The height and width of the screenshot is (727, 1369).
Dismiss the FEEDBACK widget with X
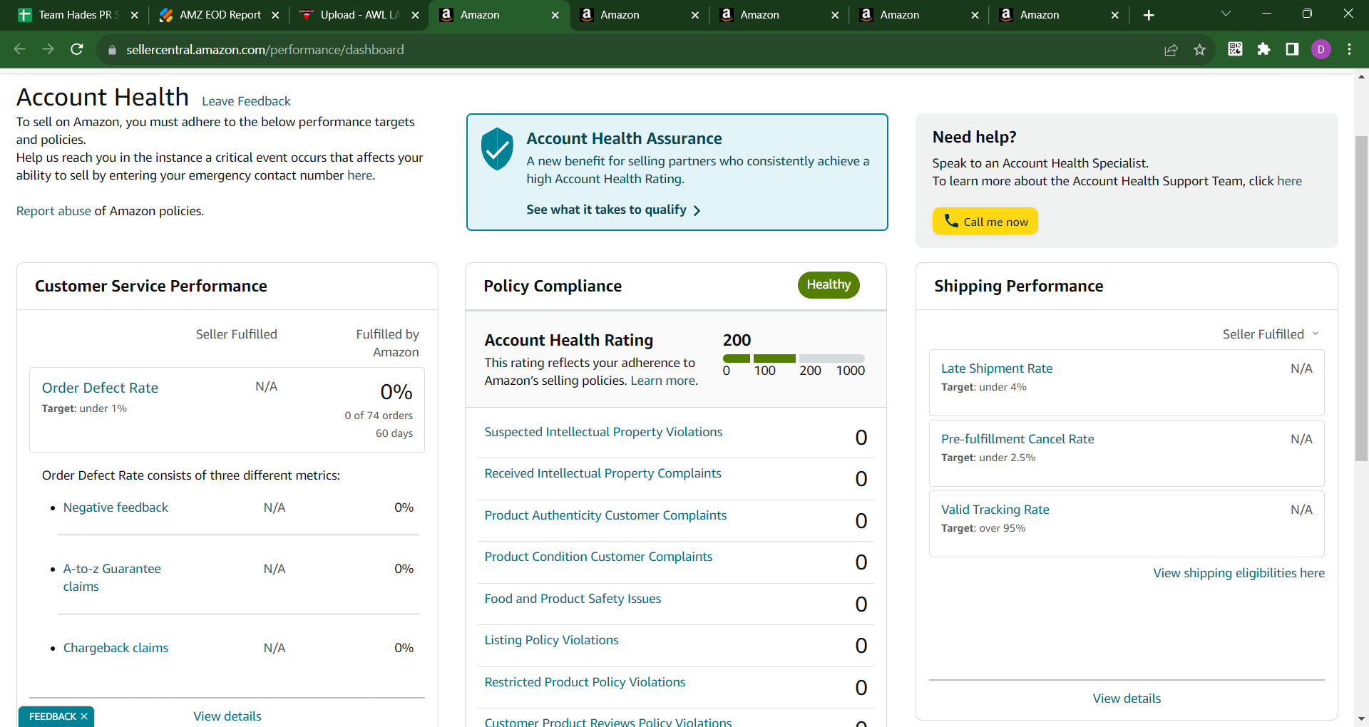[84, 716]
